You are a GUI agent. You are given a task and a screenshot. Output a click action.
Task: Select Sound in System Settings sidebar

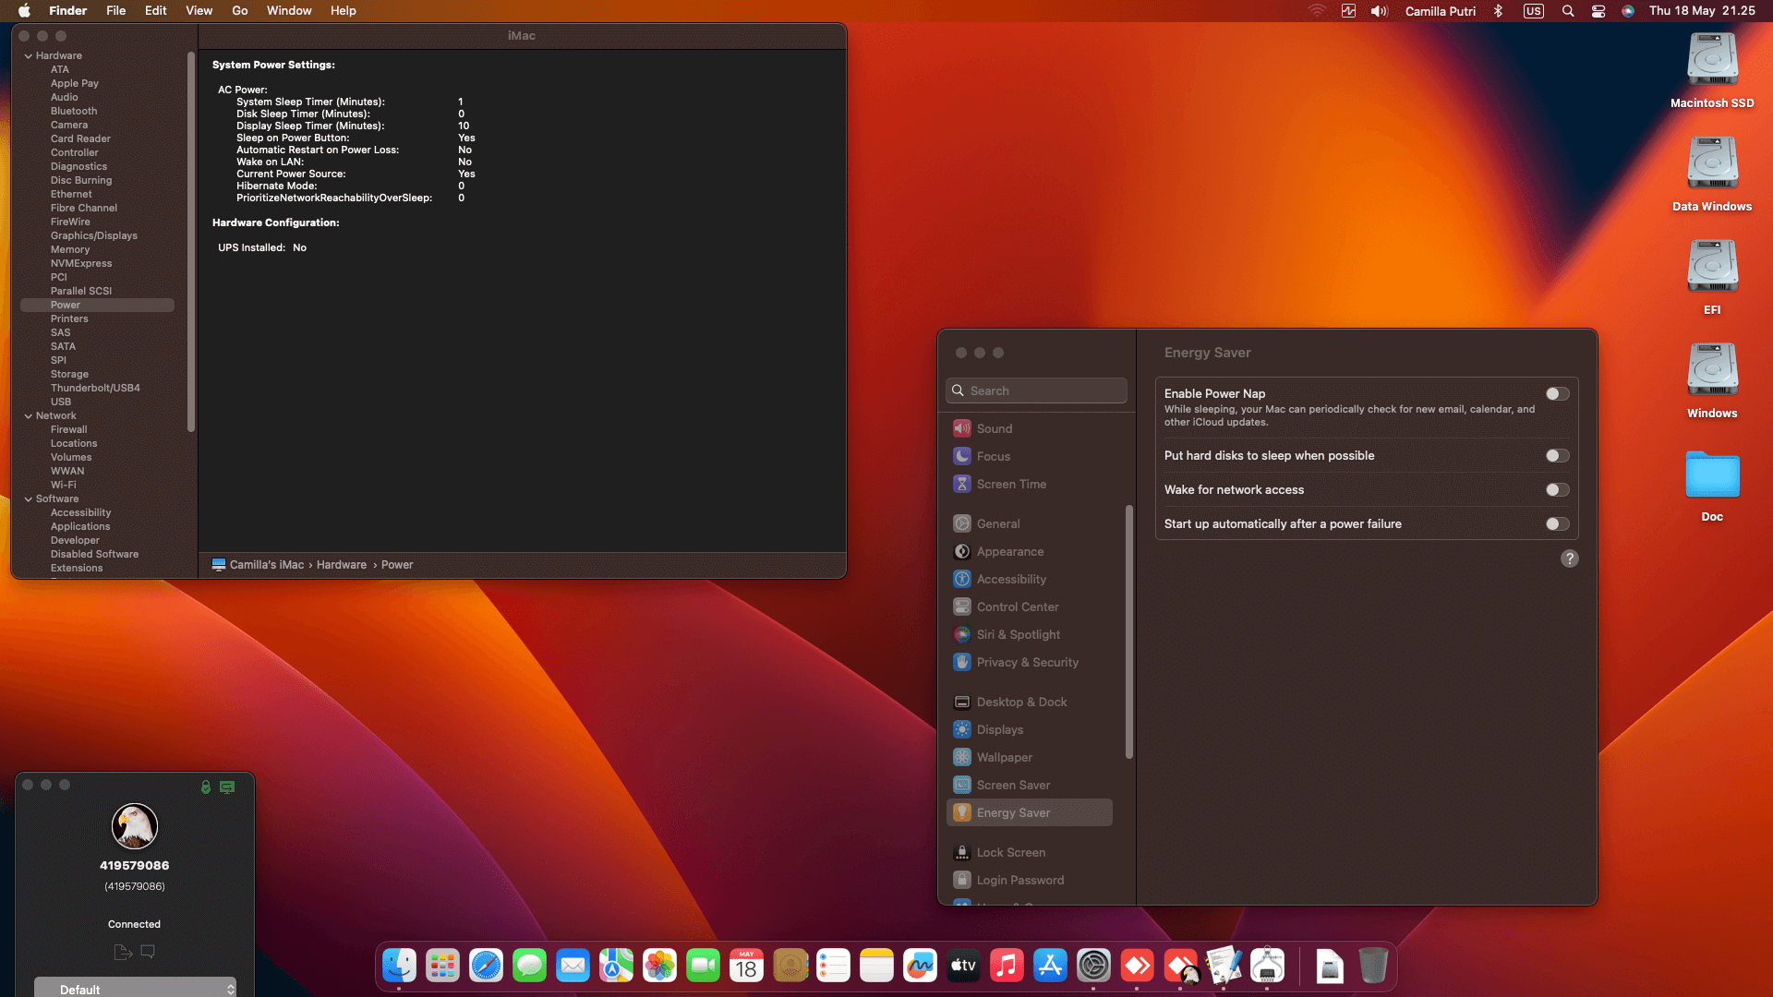(x=1030, y=428)
